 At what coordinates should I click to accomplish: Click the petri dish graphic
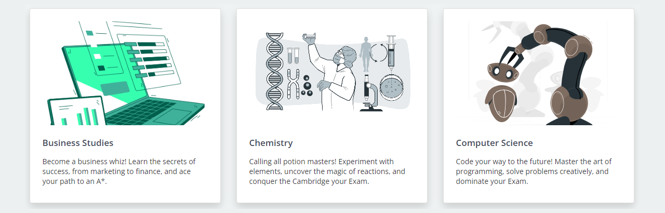point(391,87)
